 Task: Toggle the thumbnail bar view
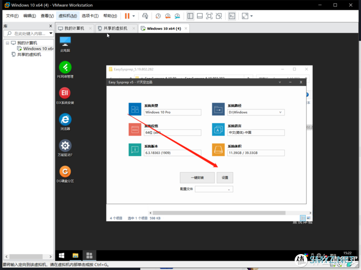point(200,16)
